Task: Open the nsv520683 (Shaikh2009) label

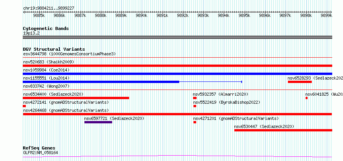Action: click(49, 62)
